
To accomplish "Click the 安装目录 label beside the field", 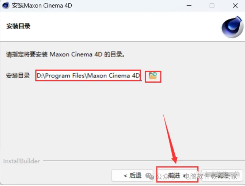I will (x=18, y=75).
